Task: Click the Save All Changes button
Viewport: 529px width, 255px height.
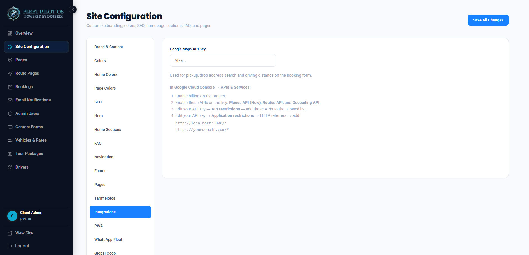Action: pyautogui.click(x=488, y=20)
